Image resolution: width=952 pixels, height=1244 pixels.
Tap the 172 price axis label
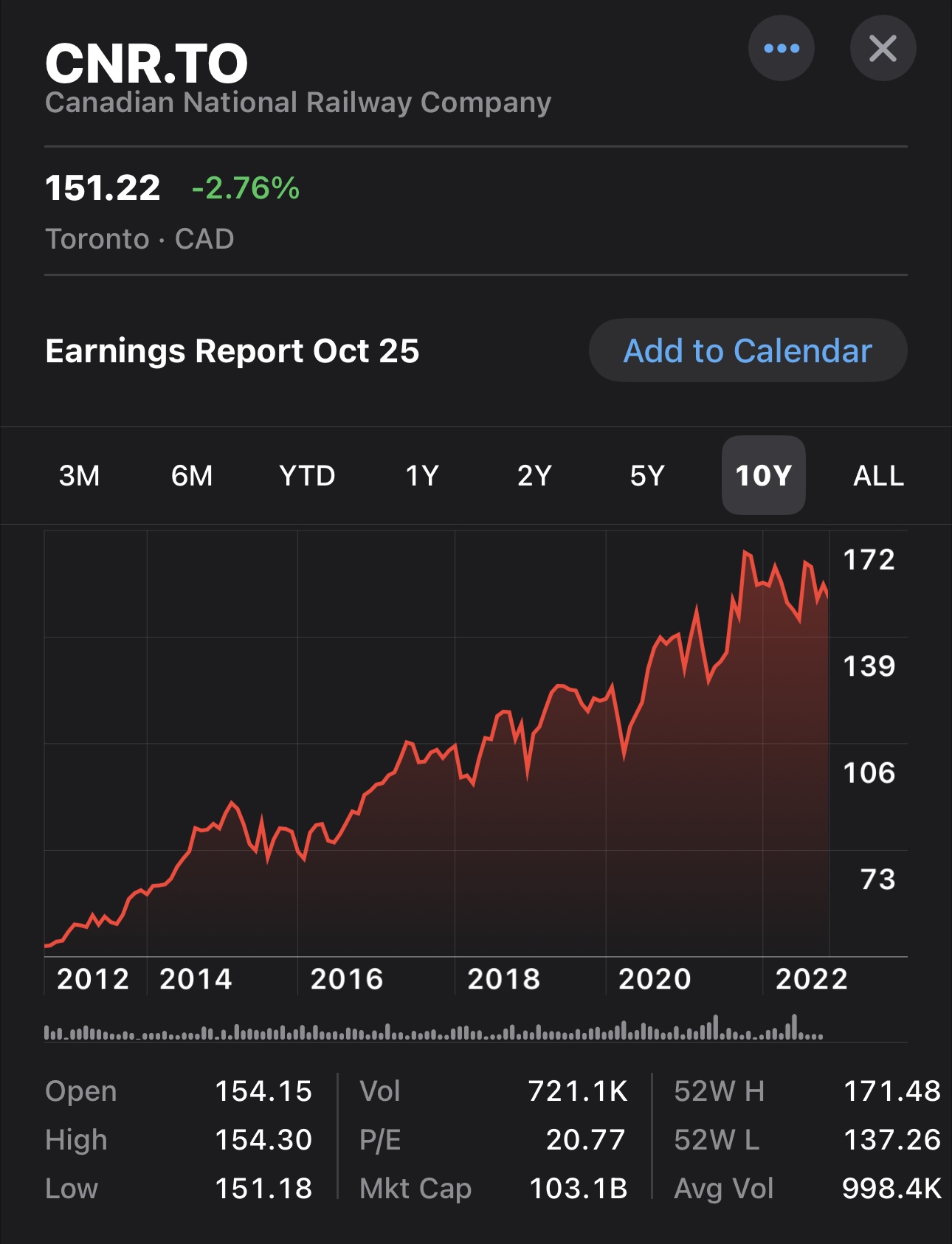click(x=869, y=560)
